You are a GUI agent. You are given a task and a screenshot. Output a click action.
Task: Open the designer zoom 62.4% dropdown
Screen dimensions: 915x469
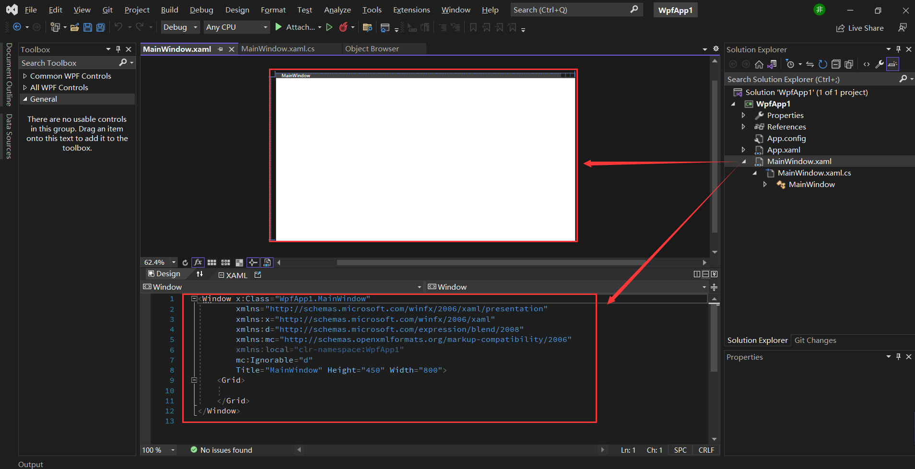pos(174,262)
